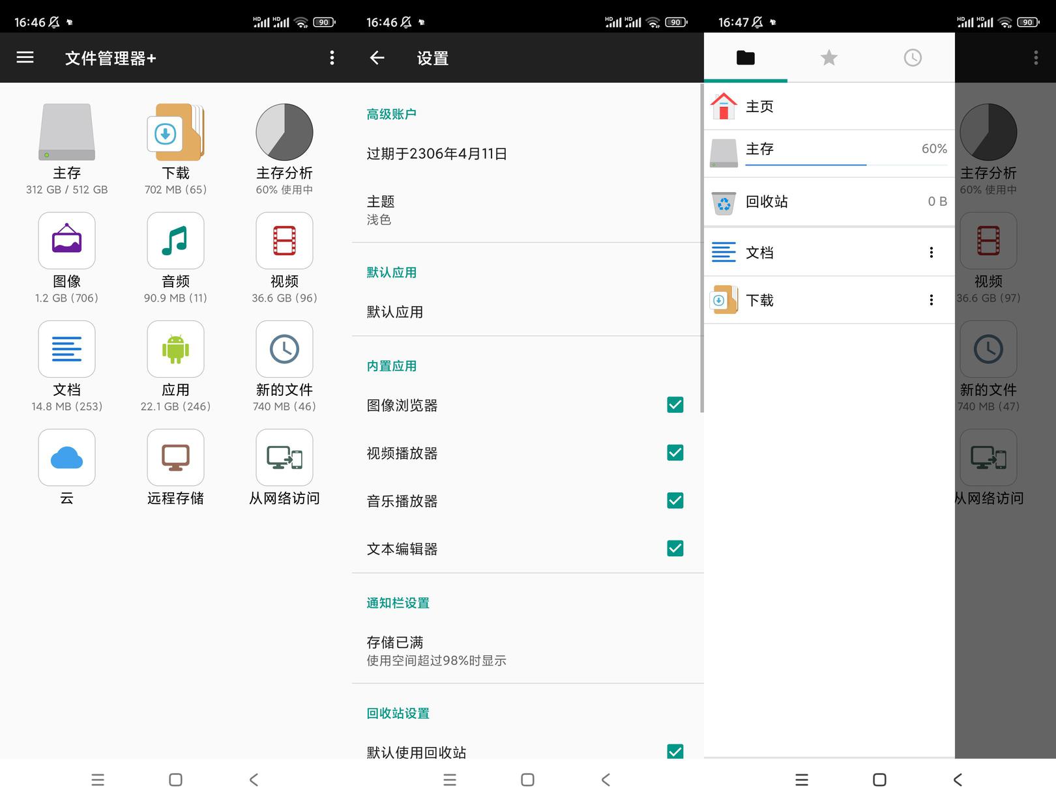
Task: Tap dimmed 主存分析 pie chart behind drawer
Action: [x=988, y=132]
